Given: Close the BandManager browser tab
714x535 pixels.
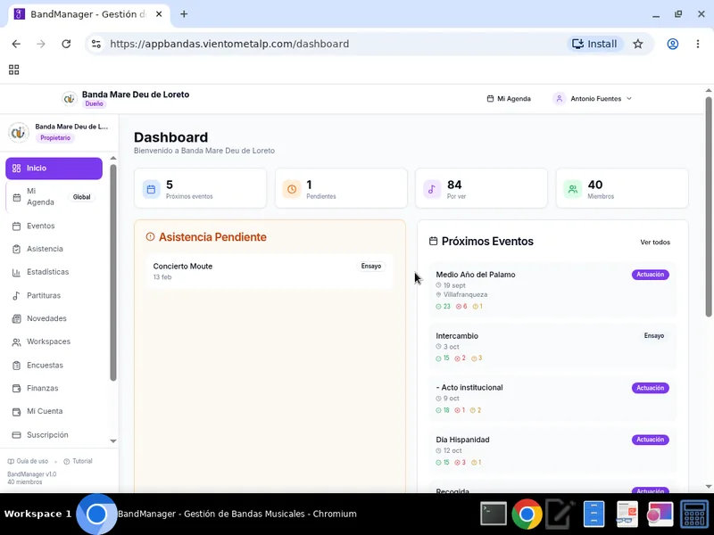Looking at the screenshot, I should pyautogui.click(x=159, y=14).
